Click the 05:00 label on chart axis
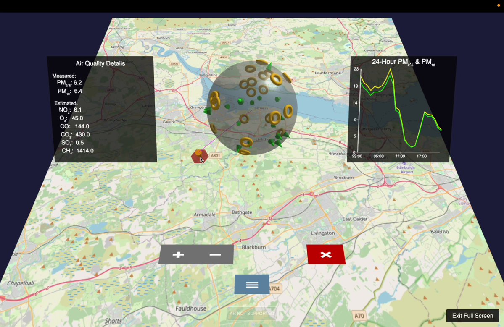This screenshot has height=327, width=504. [379, 156]
